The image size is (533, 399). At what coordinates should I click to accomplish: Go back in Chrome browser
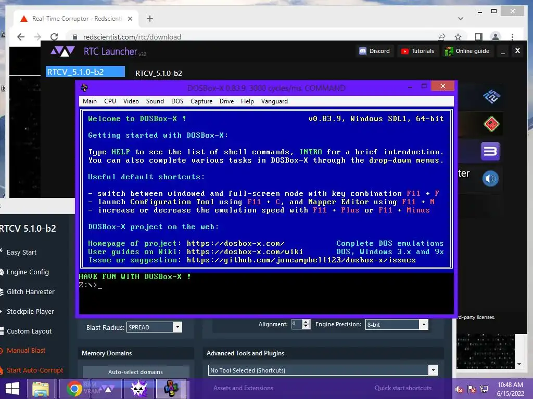tap(21, 37)
